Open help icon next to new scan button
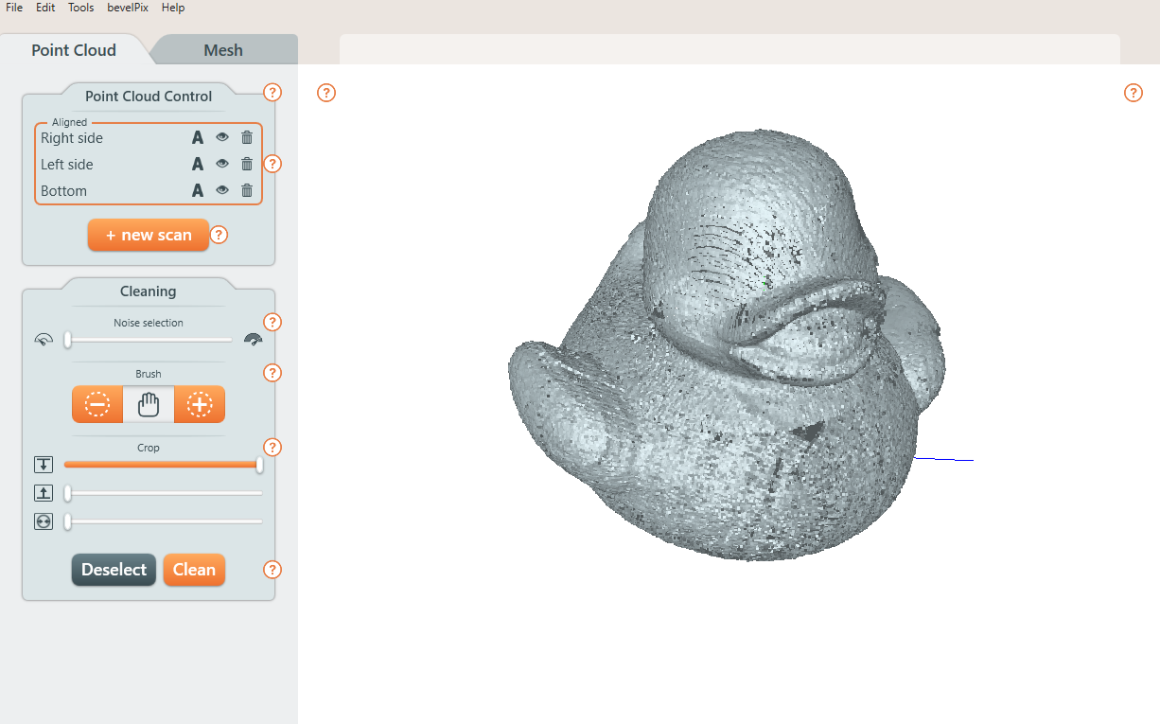The height and width of the screenshot is (724, 1160). point(219,235)
